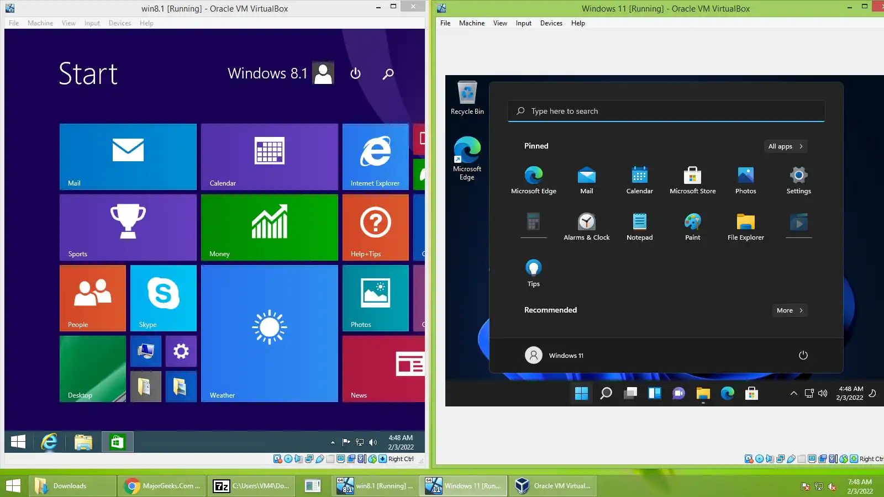
Task: Click the Windows 8.1 taskbar Start button
Action: 18,442
